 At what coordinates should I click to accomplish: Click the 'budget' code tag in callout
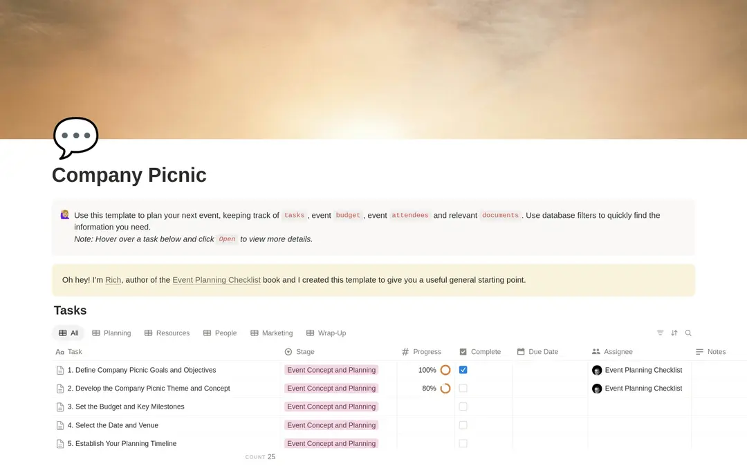348,215
